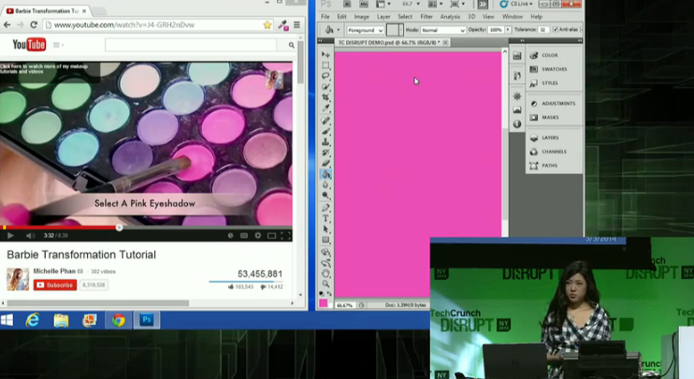Select the Path Selection tool
Image resolution: width=694 pixels, height=379 pixels.
(x=325, y=229)
